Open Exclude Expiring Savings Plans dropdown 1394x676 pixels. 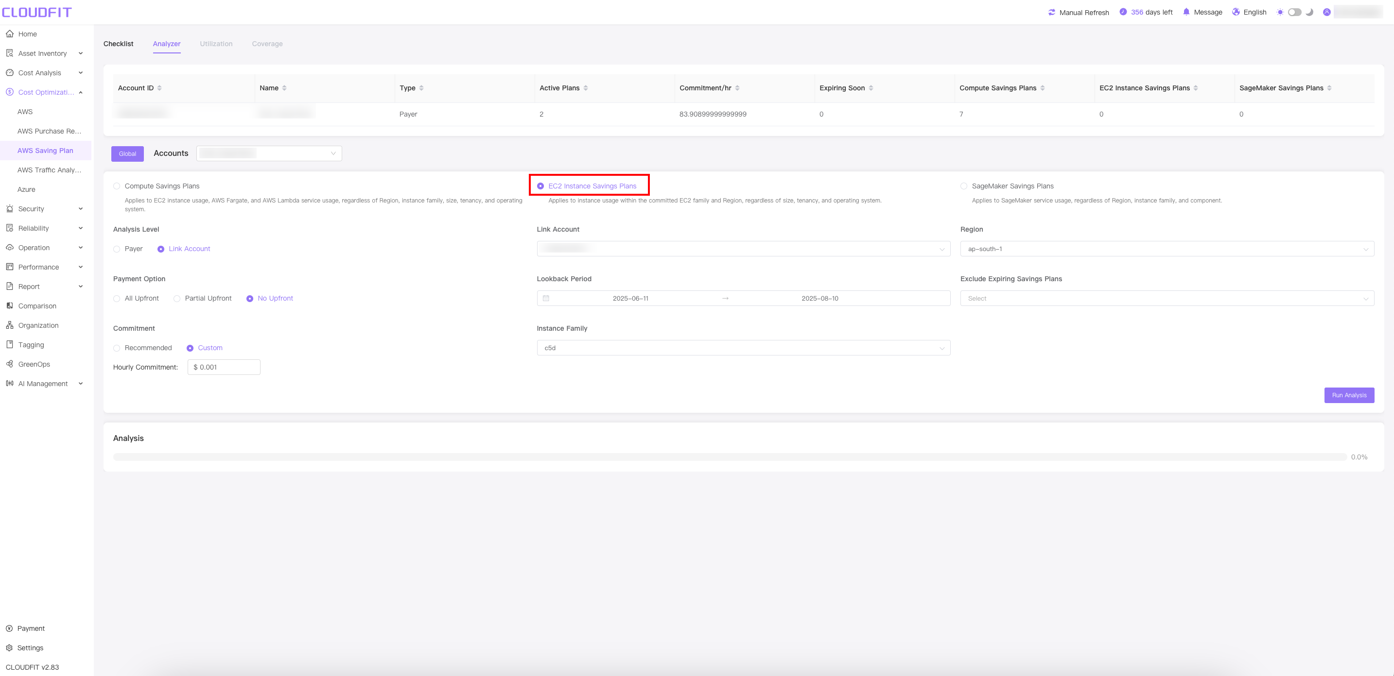(x=1167, y=299)
